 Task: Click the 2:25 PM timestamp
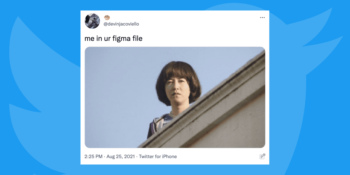pyautogui.click(x=93, y=157)
